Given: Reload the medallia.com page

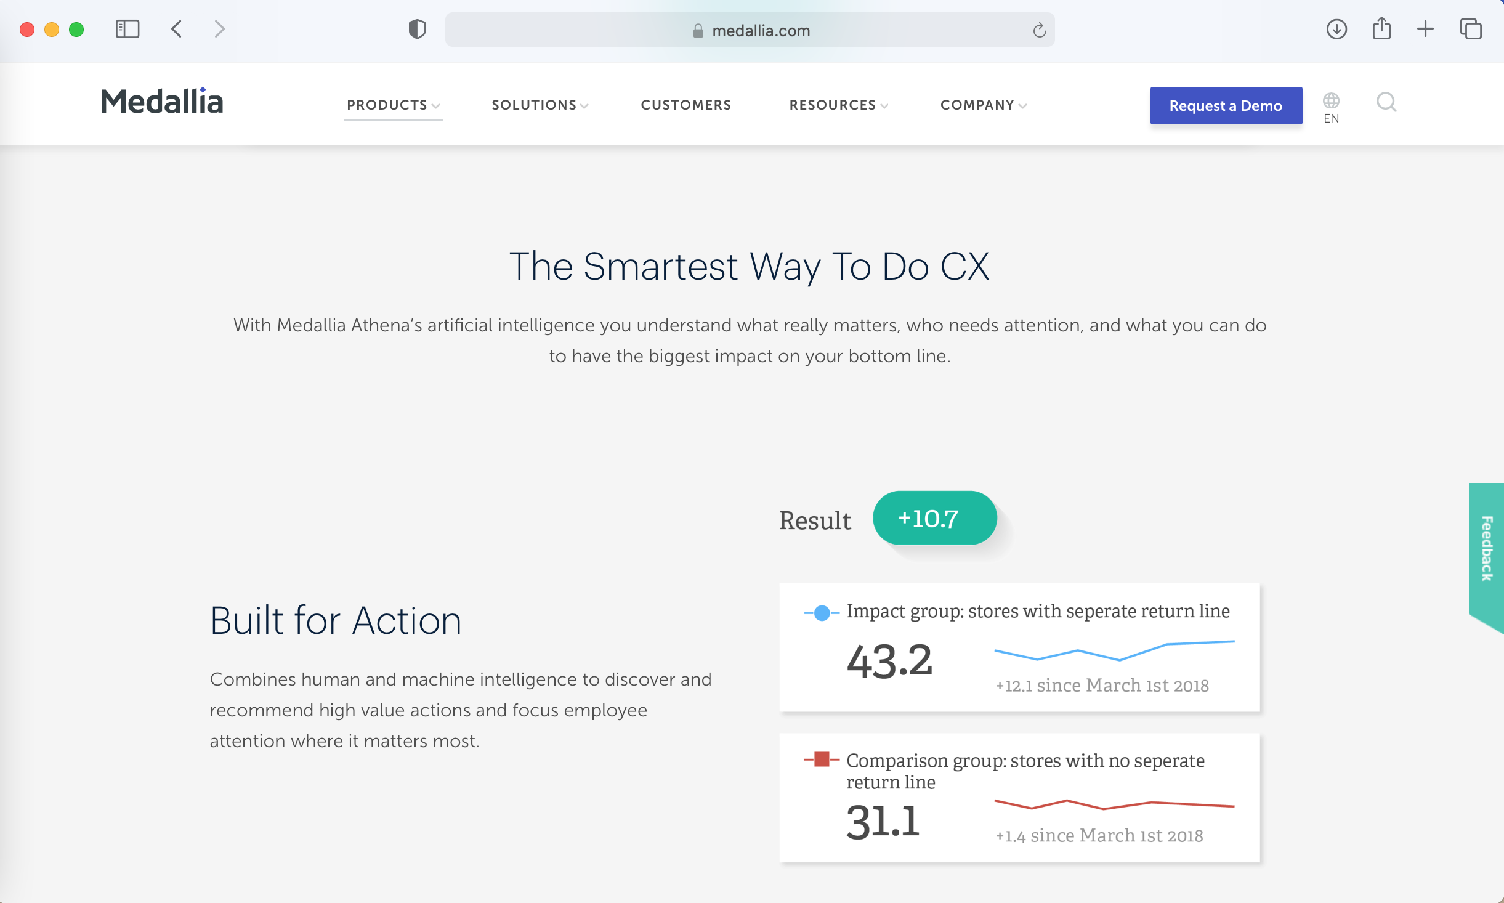Looking at the screenshot, I should coord(1039,30).
